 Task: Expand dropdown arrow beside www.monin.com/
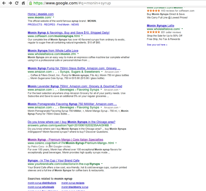54,17
